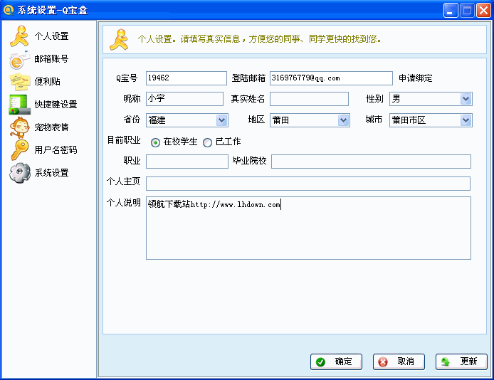Click the 宠物表情 monkey icon
The height and width of the screenshot is (380, 494).
click(19, 127)
